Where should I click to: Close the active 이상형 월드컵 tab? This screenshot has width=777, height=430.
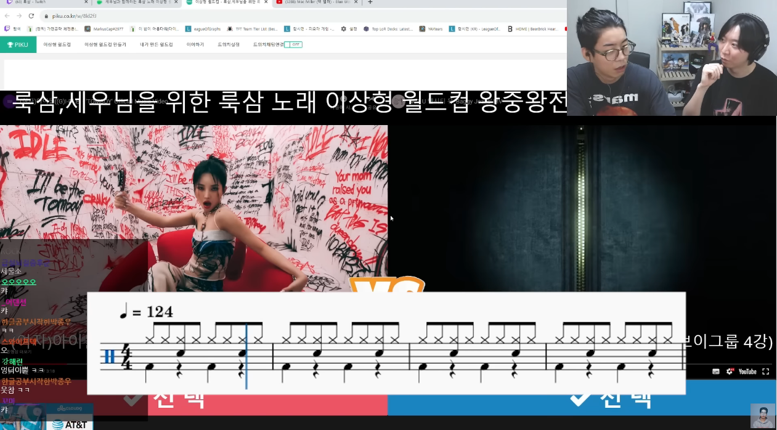coord(266,2)
